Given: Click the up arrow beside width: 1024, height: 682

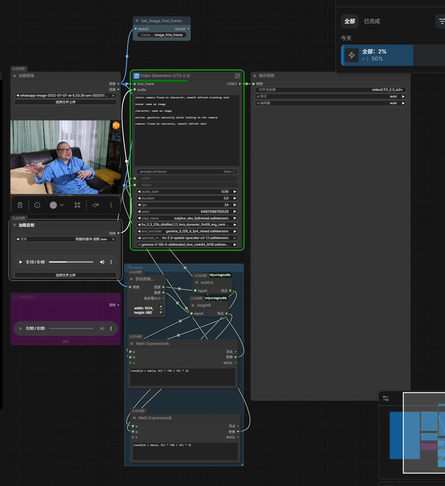Looking at the screenshot, I should [x=161, y=307].
